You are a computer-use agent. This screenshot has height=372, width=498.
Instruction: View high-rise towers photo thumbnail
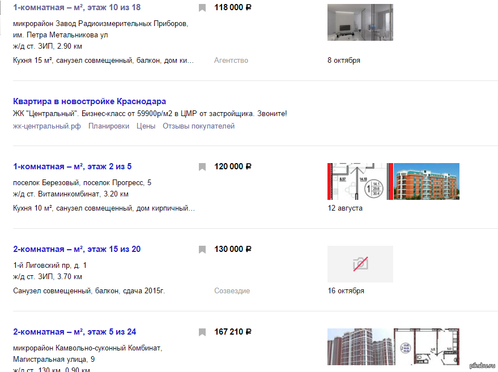tap(360, 347)
